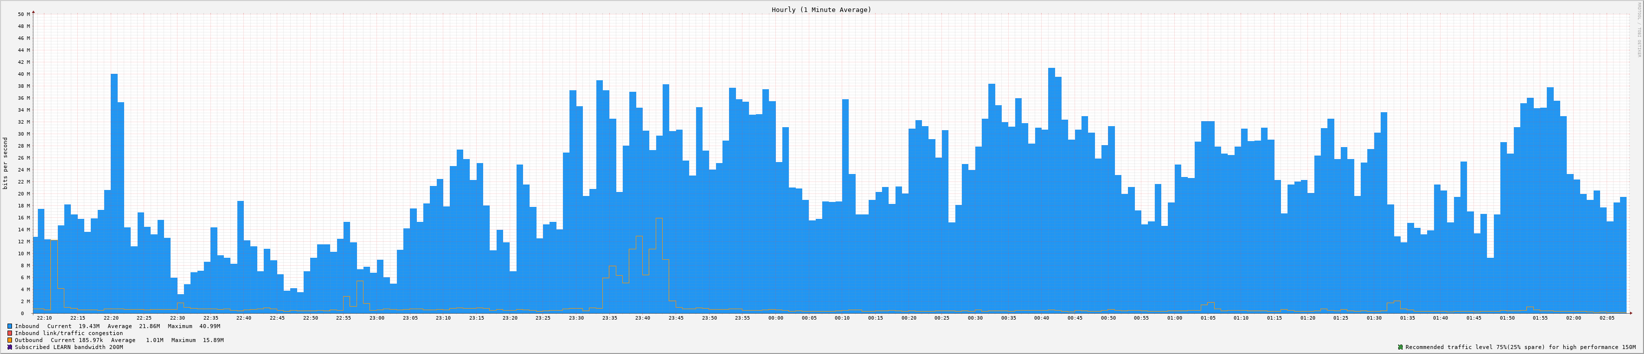Image resolution: width=1644 pixels, height=354 pixels.
Task: Click the 00:00 time axis label
Action: point(775,318)
